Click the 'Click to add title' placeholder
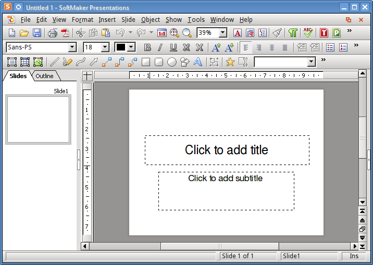373x265 pixels. tap(227, 150)
